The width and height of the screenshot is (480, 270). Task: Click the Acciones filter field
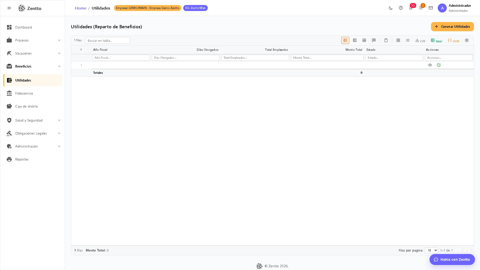pos(449,58)
